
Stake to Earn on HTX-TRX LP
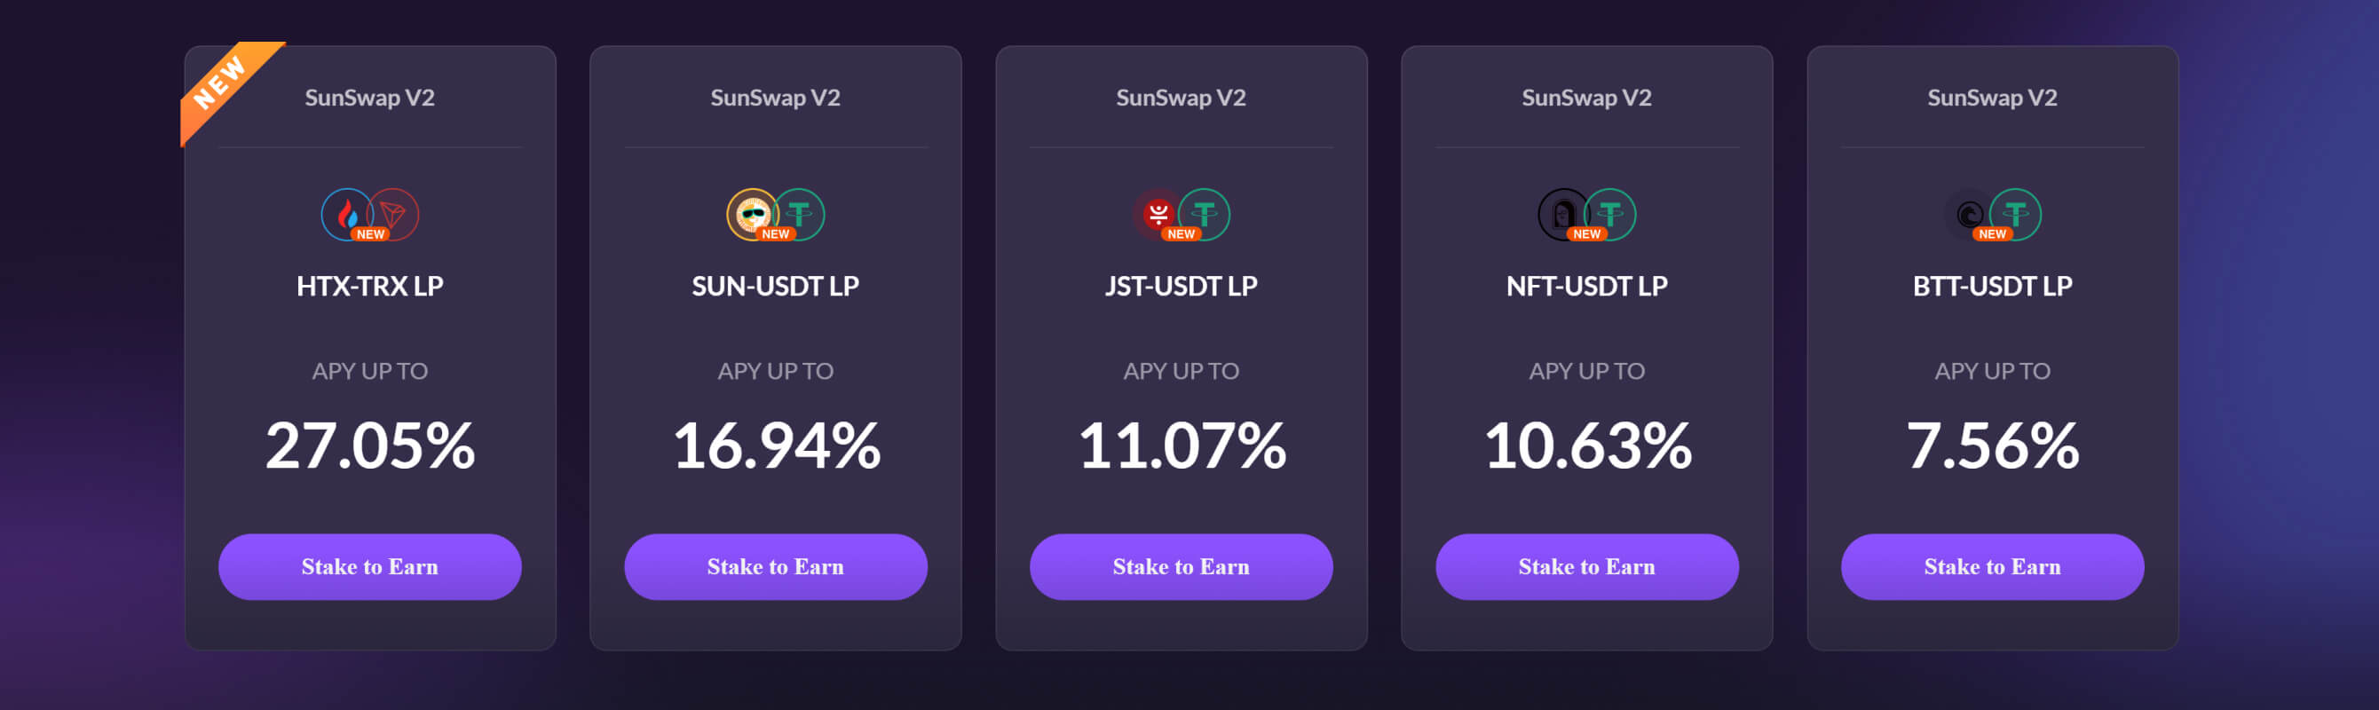369,566
